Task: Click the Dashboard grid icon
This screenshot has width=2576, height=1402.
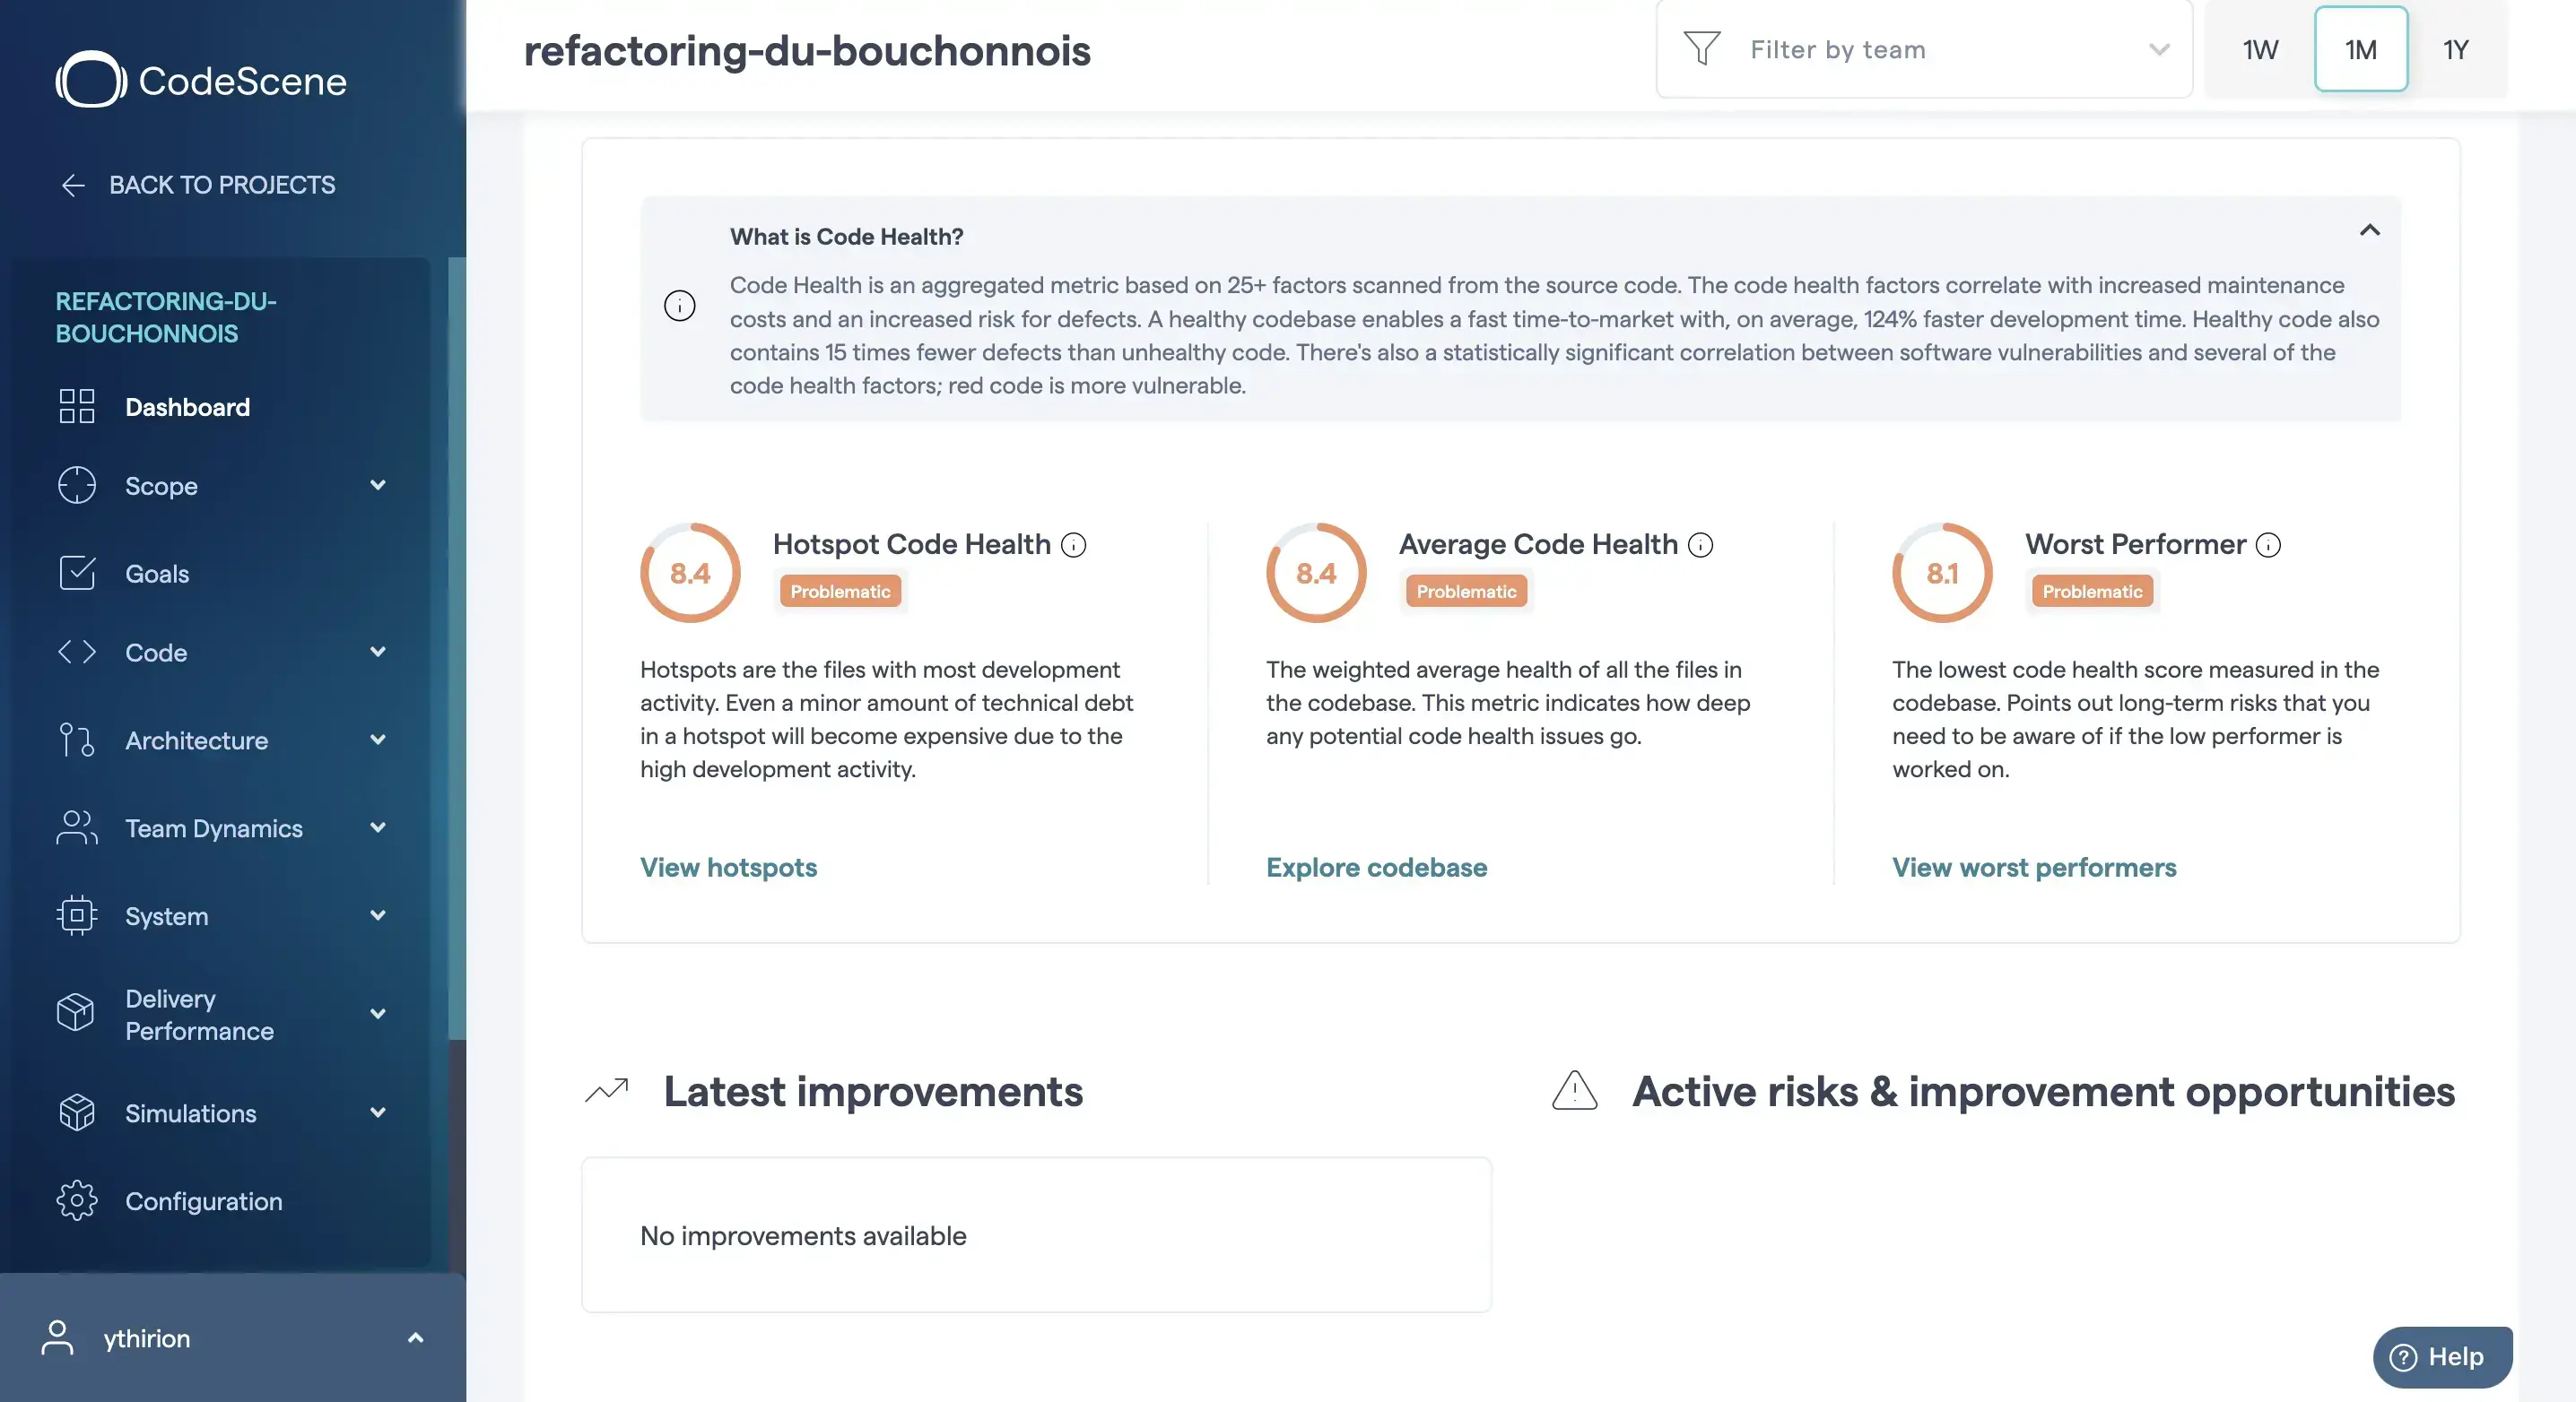Action: (77, 406)
